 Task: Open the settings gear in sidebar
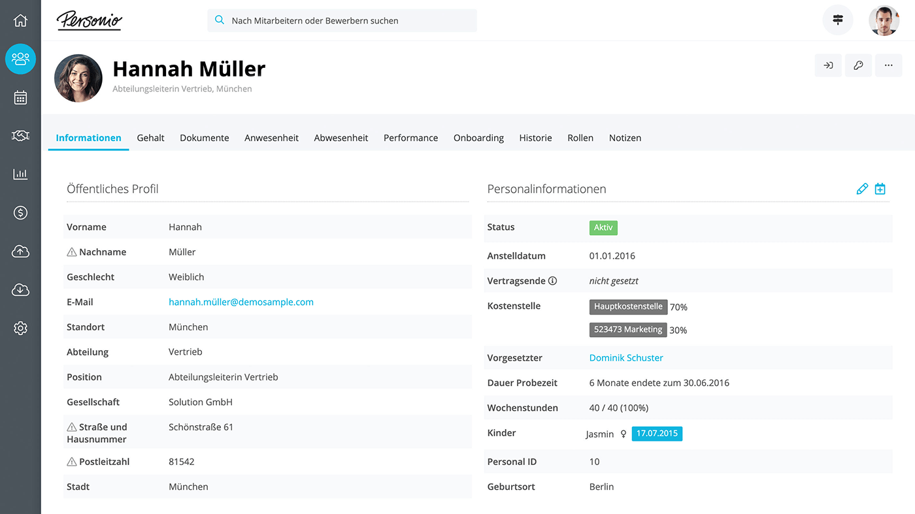click(20, 328)
